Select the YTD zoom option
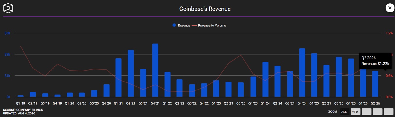Viewport: 395px width, 117px height. 355,112
